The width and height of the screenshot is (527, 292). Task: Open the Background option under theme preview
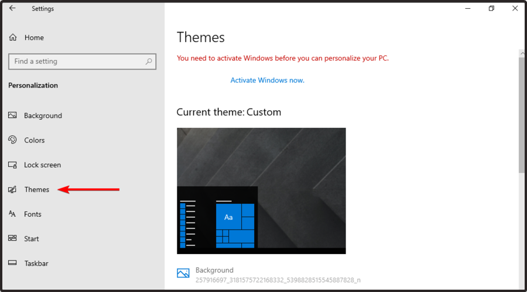(269, 274)
